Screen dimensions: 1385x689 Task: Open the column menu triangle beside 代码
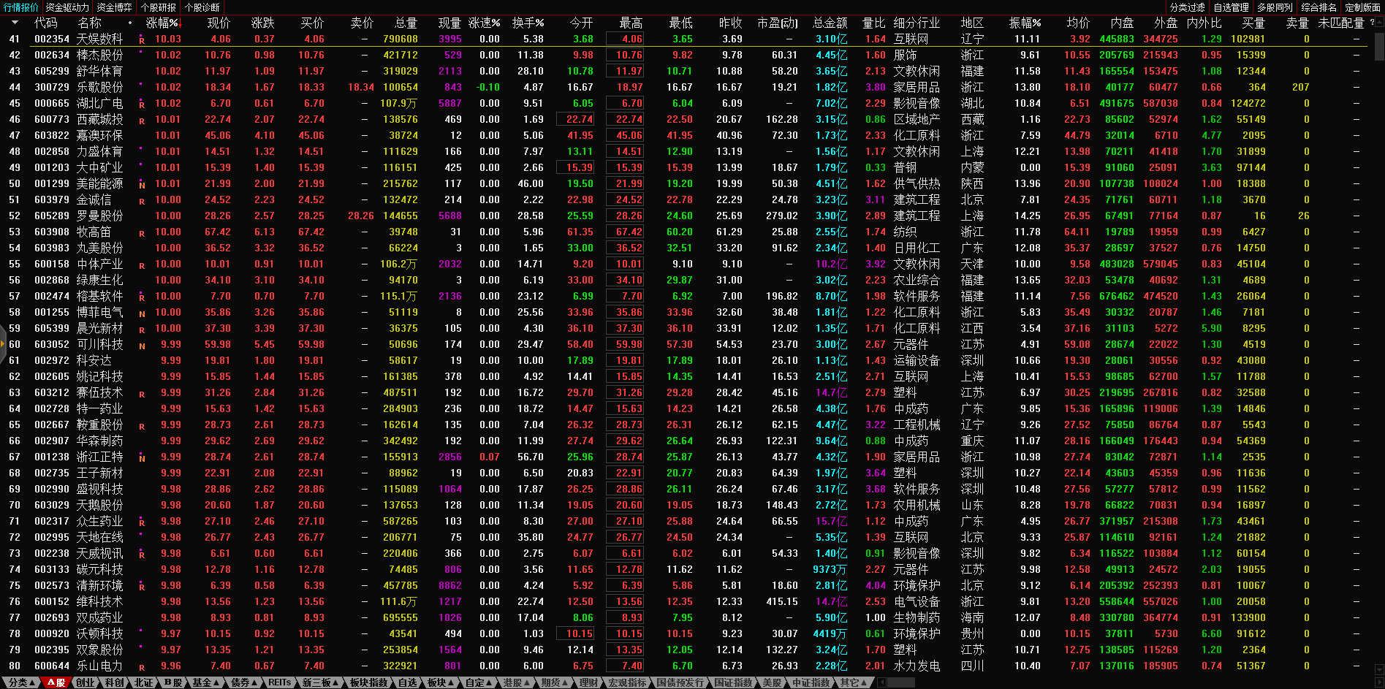tap(15, 23)
